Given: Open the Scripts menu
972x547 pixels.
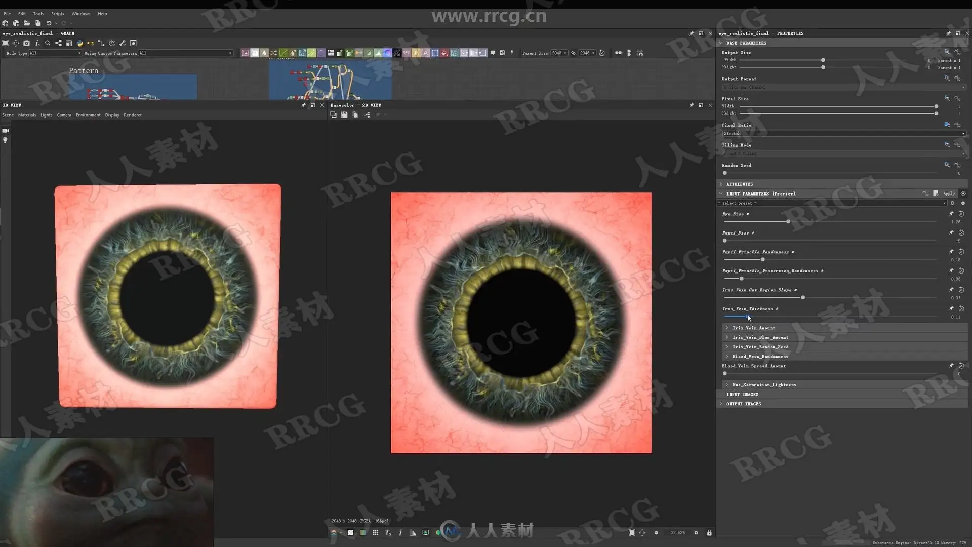Looking at the screenshot, I should click(x=57, y=14).
